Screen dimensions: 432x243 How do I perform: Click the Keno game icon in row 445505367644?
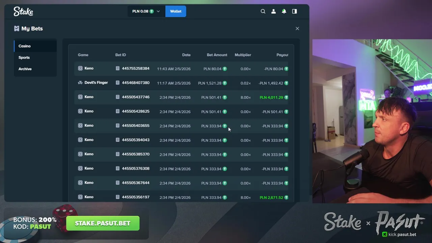(80, 183)
